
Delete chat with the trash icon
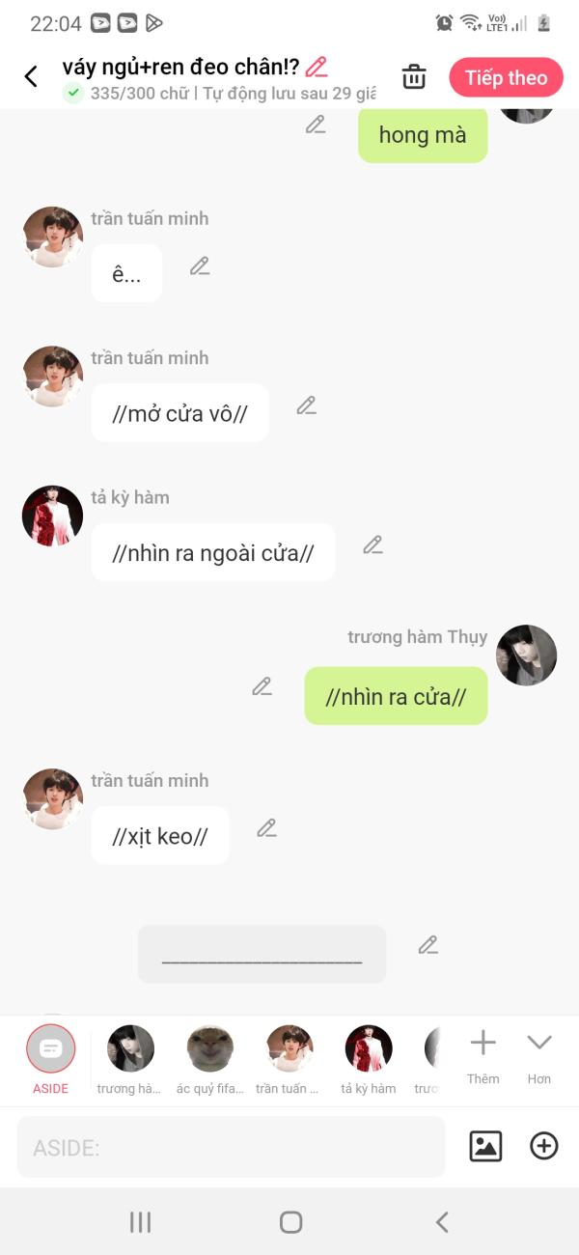click(x=414, y=77)
